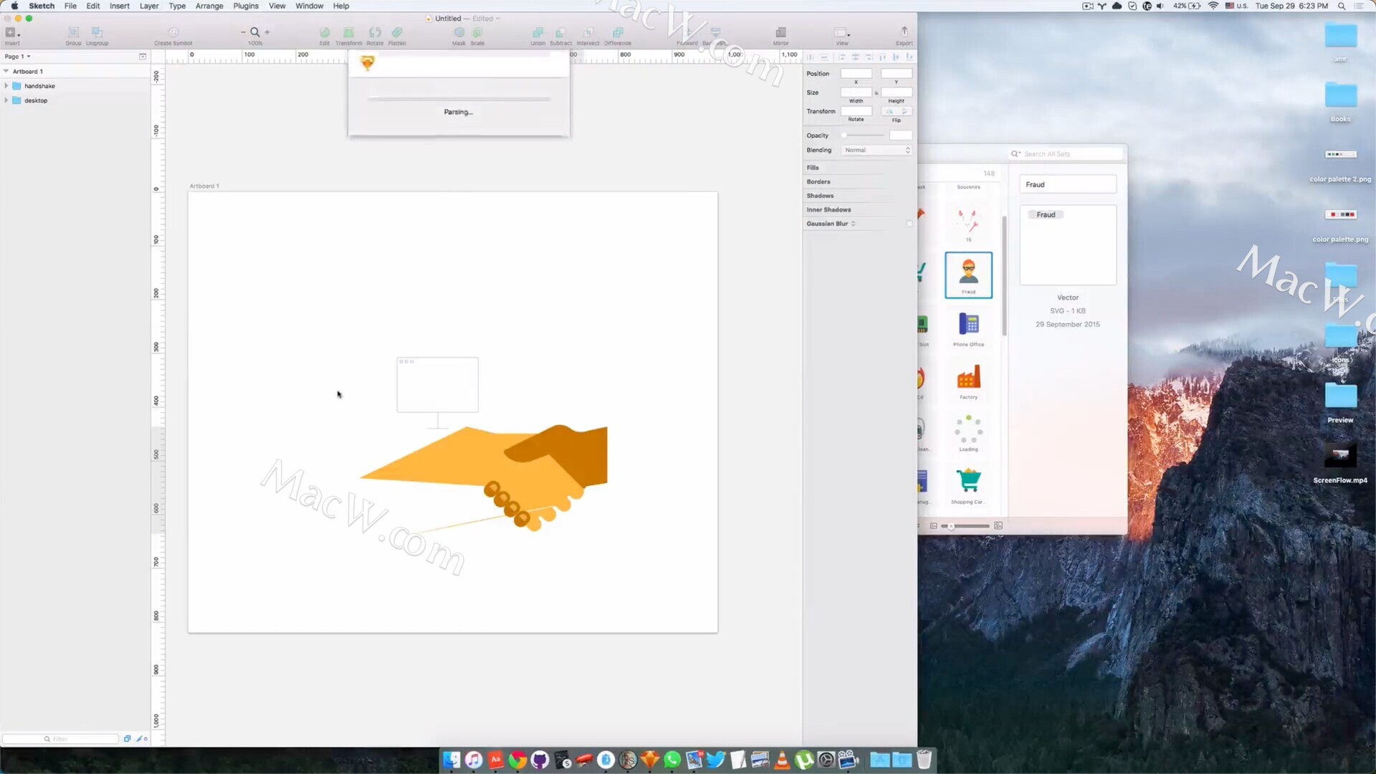Select the Rotate tool
Viewport: 1376px width, 774px height.
click(375, 35)
